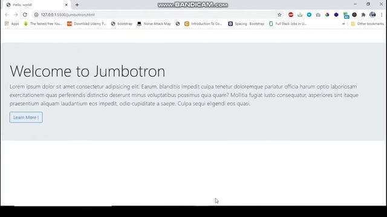Open the green extension with blue badge

tap(346, 15)
